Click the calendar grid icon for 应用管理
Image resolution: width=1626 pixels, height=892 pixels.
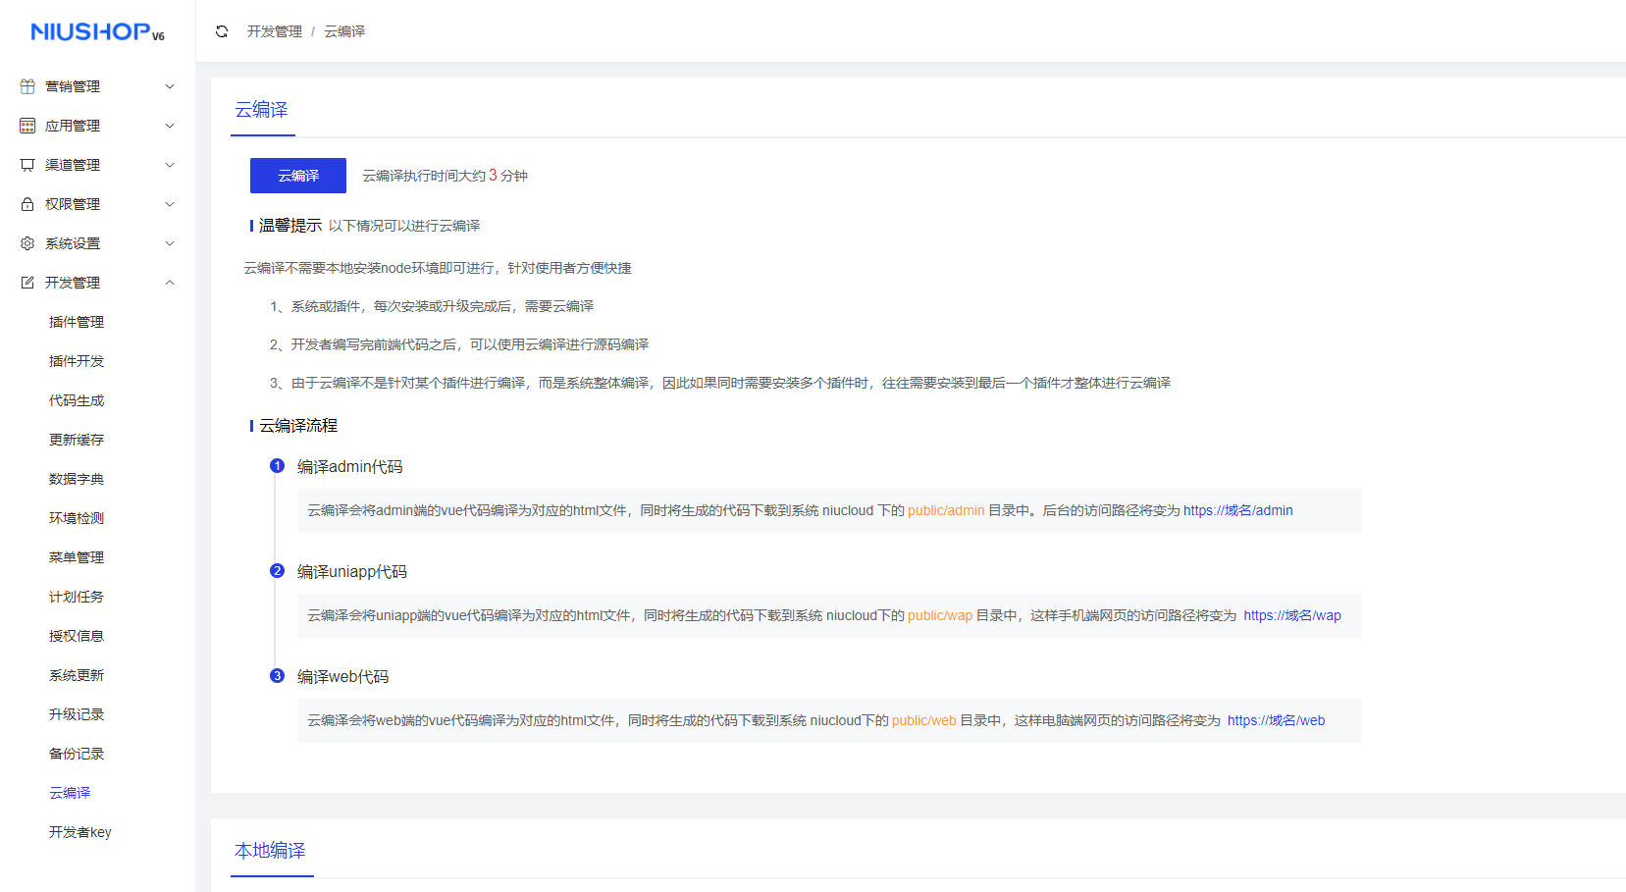click(x=27, y=126)
